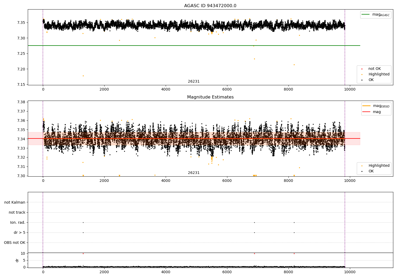Click the not track row label
The height and width of the screenshot is (278, 397).
17,212
